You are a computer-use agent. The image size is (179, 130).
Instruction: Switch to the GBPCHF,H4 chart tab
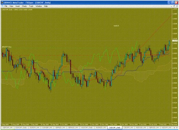pos(7,127)
